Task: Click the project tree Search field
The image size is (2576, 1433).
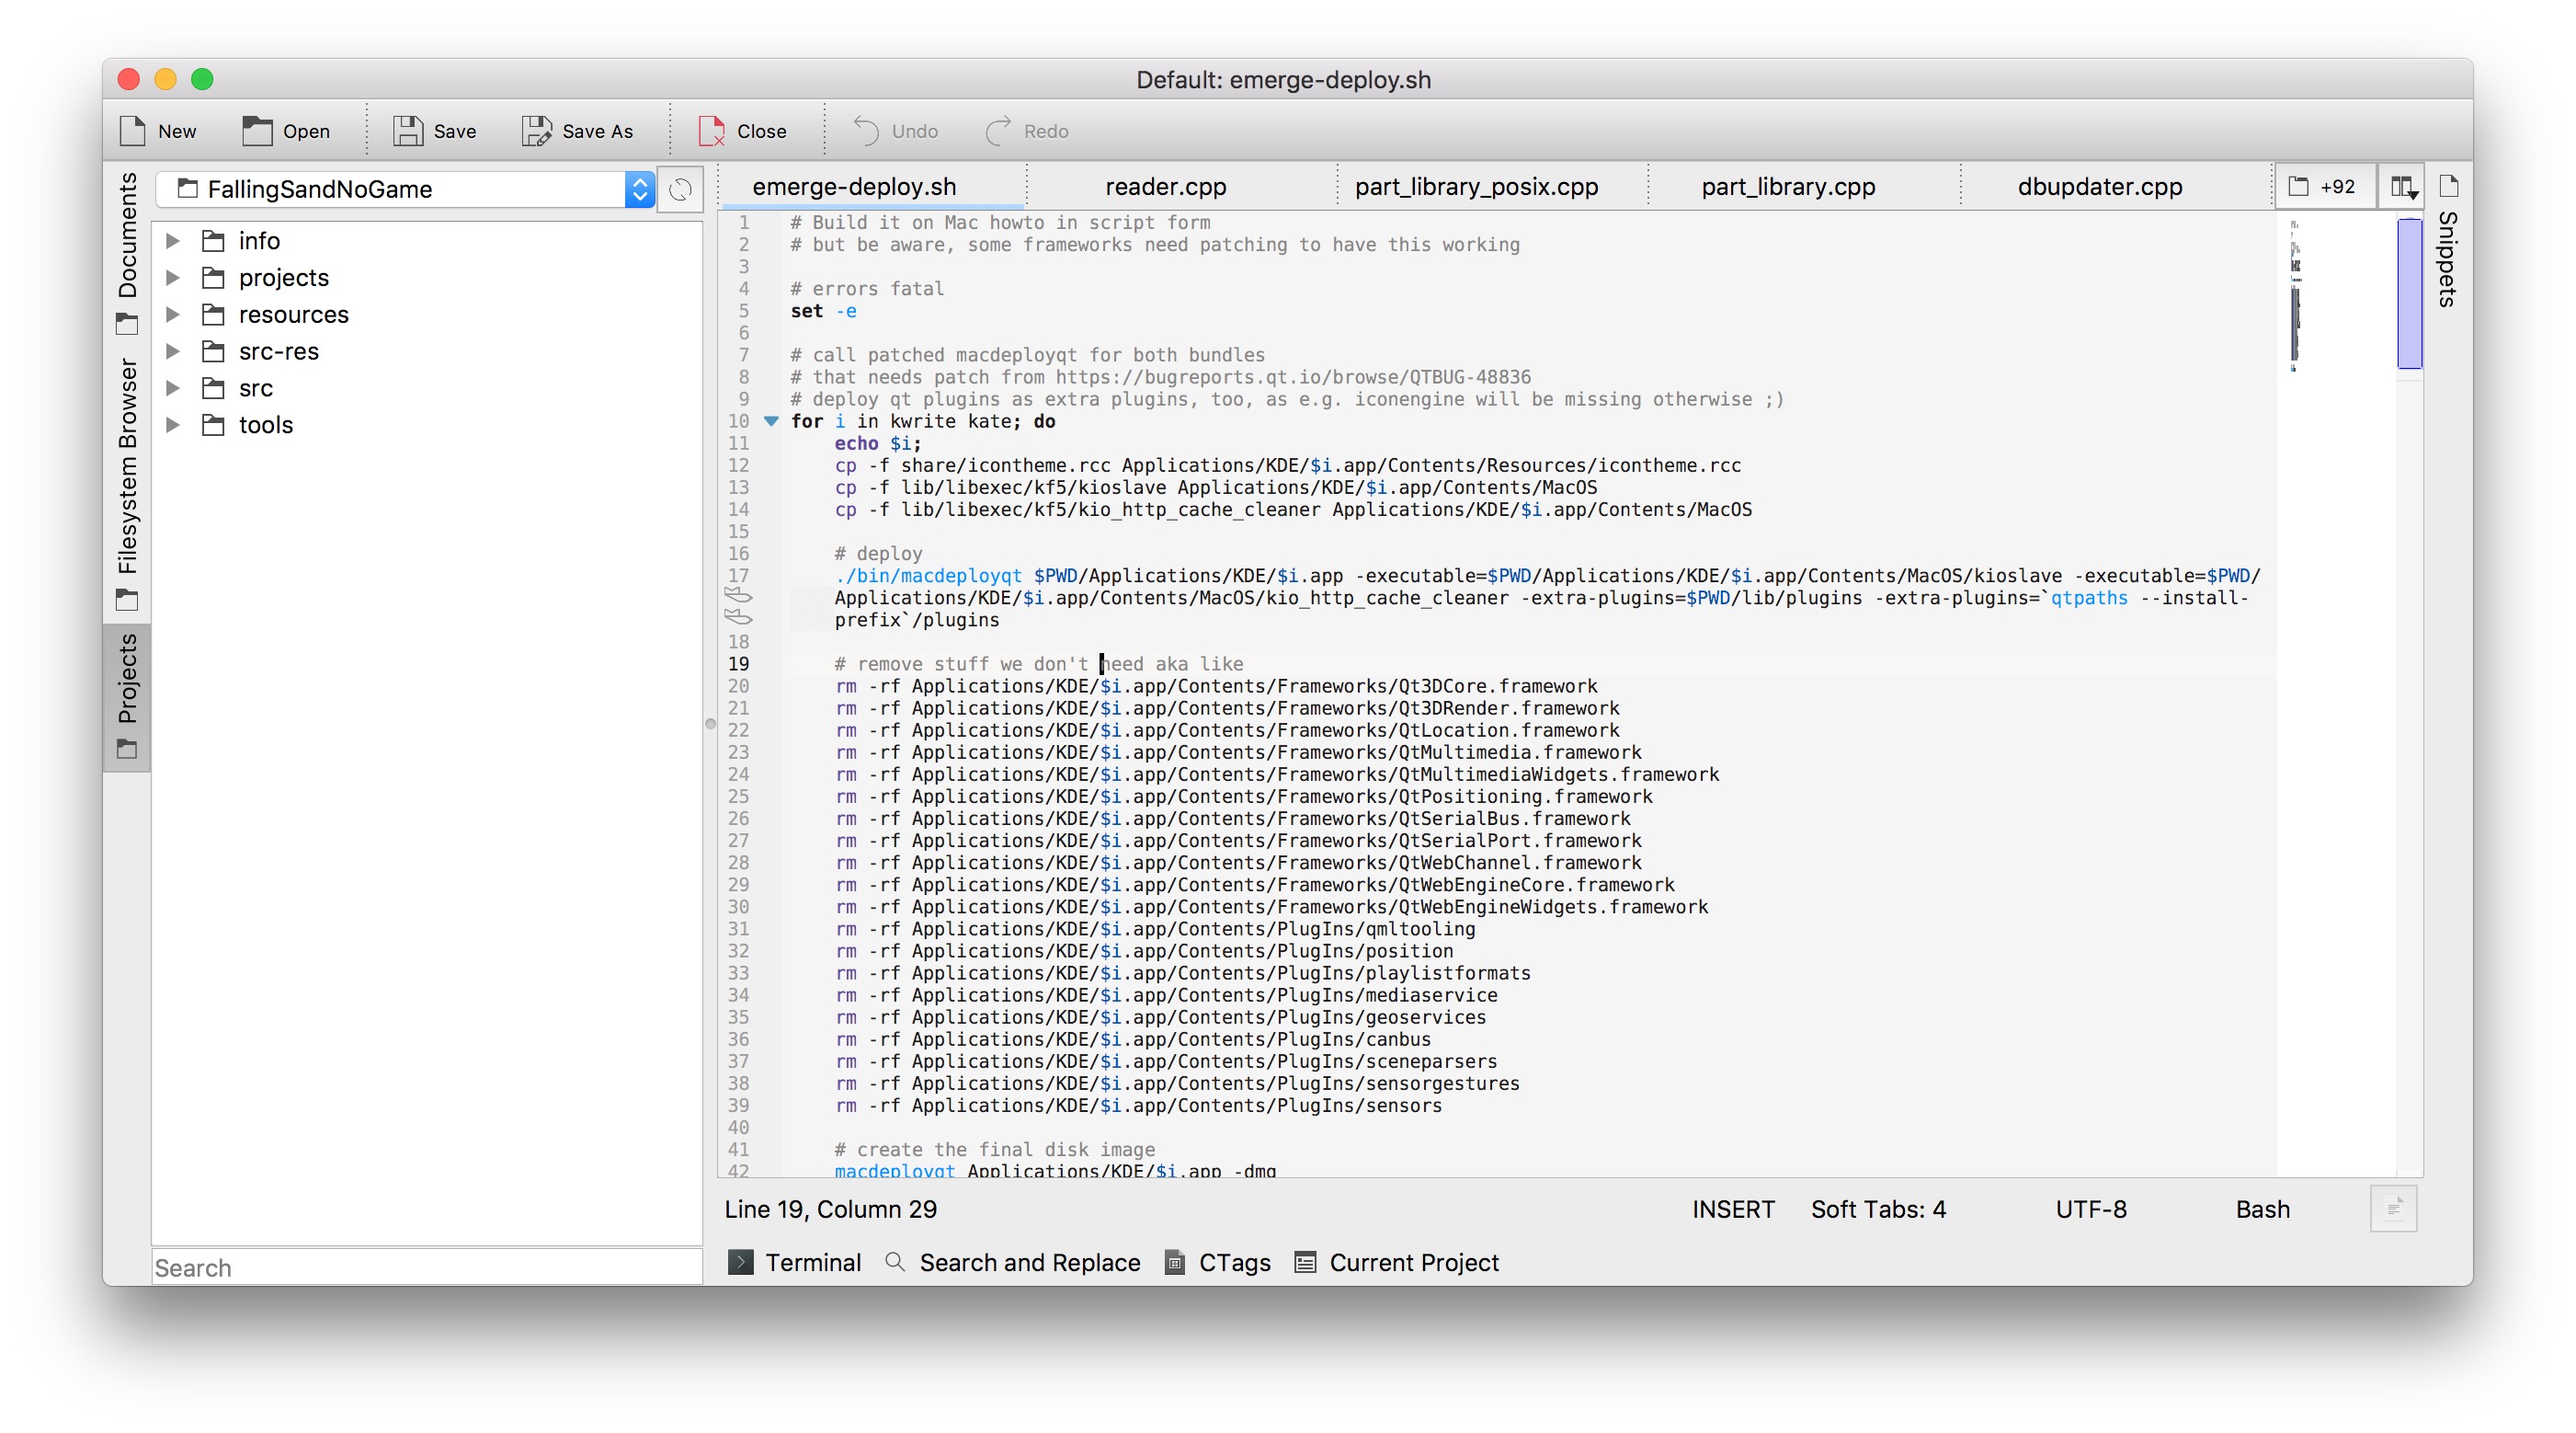Action: pyautogui.click(x=427, y=1267)
